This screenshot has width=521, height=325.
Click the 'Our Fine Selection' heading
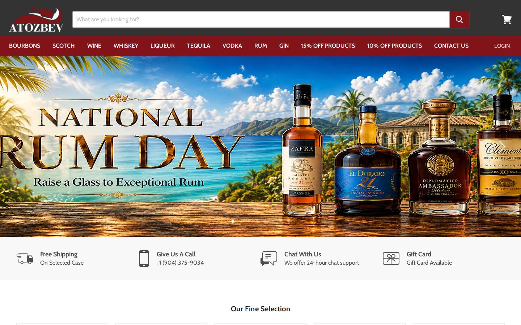click(260, 309)
